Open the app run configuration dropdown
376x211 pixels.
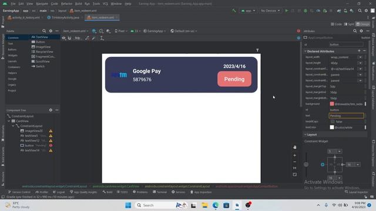pos(248,11)
